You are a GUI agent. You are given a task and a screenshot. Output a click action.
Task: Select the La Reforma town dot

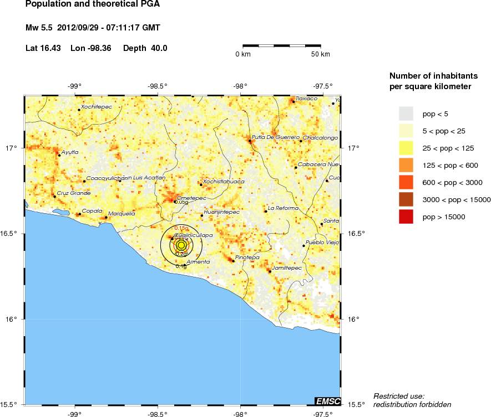[x=266, y=211]
